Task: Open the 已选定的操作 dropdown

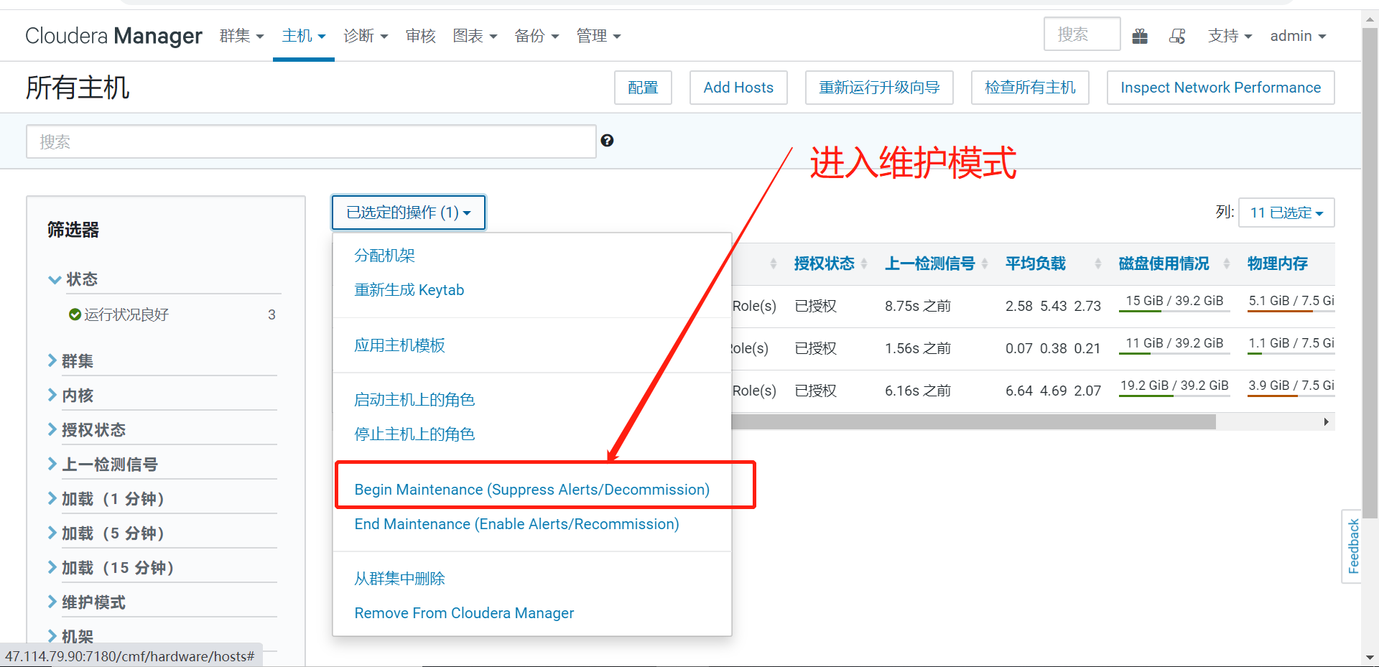Action: coord(408,213)
